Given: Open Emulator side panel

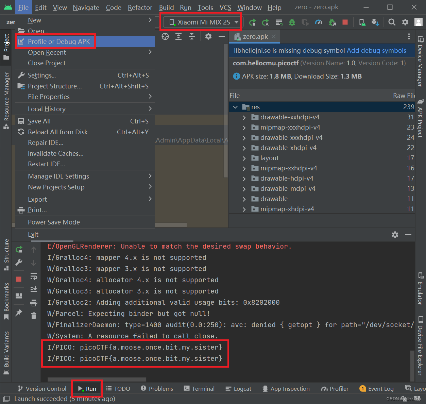Looking at the screenshot, I should click(x=421, y=288).
